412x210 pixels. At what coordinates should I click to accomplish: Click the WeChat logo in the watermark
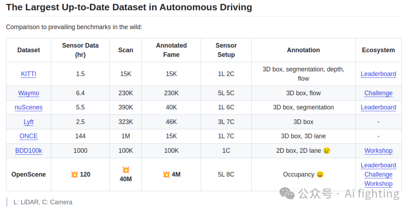coord(287,194)
